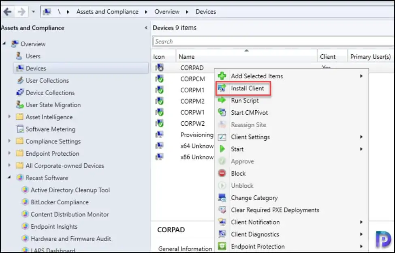The width and height of the screenshot is (395, 253).
Task: Click the Start CMPivot menu icon
Action: (222, 113)
